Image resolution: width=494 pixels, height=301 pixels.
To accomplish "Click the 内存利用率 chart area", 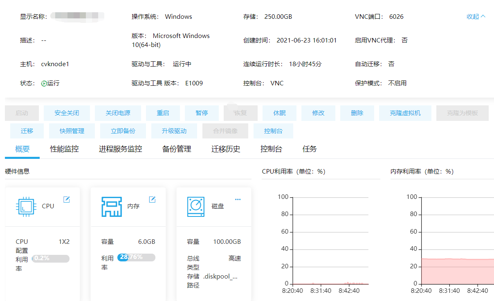I will click(x=458, y=241).
